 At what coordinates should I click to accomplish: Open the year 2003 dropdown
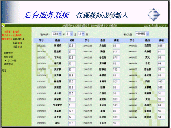pyautogui.click(x=57, y=34)
